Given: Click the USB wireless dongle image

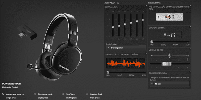Looking at the screenshot, I should coord(27,32).
